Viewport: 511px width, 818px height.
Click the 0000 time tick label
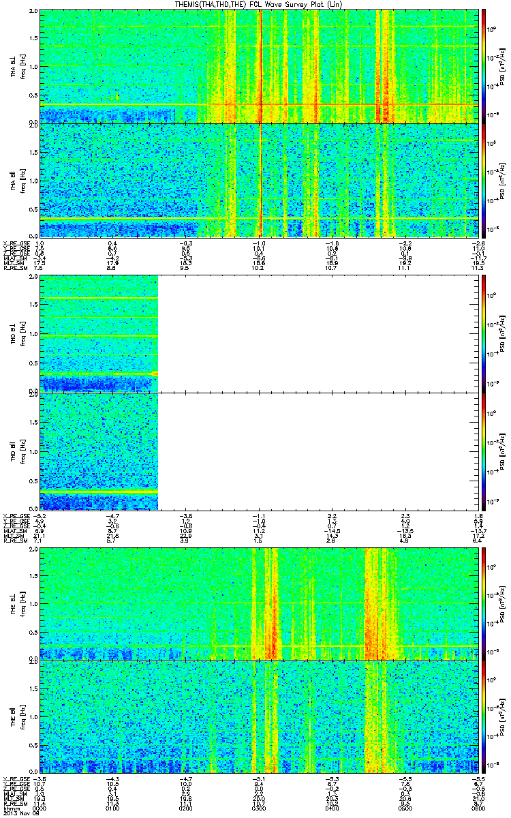[x=41, y=807]
